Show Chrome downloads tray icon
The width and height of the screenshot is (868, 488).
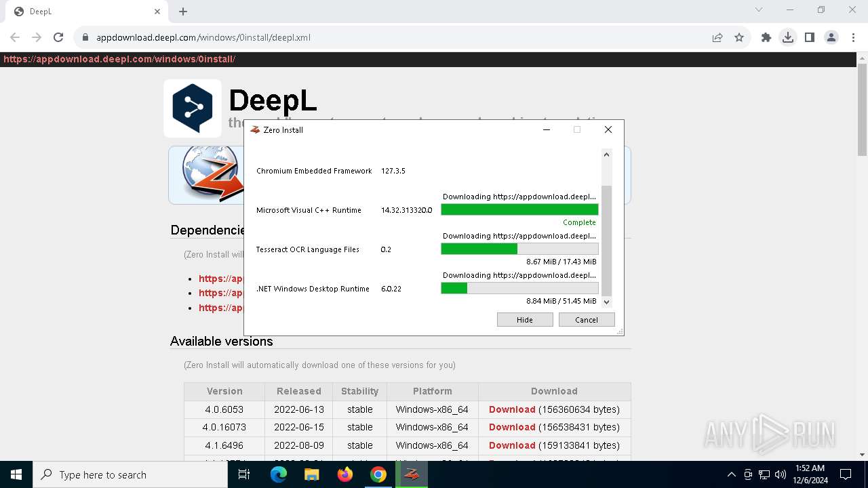(x=788, y=37)
